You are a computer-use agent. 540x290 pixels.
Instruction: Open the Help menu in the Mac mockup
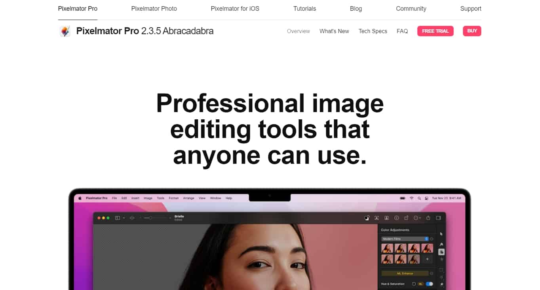point(229,198)
